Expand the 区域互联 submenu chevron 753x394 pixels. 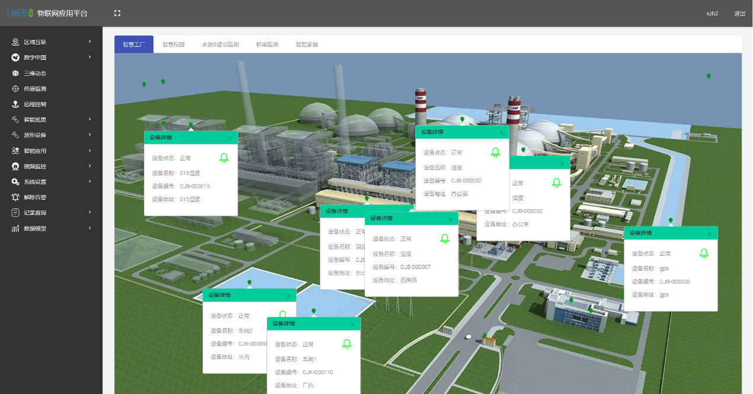(90, 42)
